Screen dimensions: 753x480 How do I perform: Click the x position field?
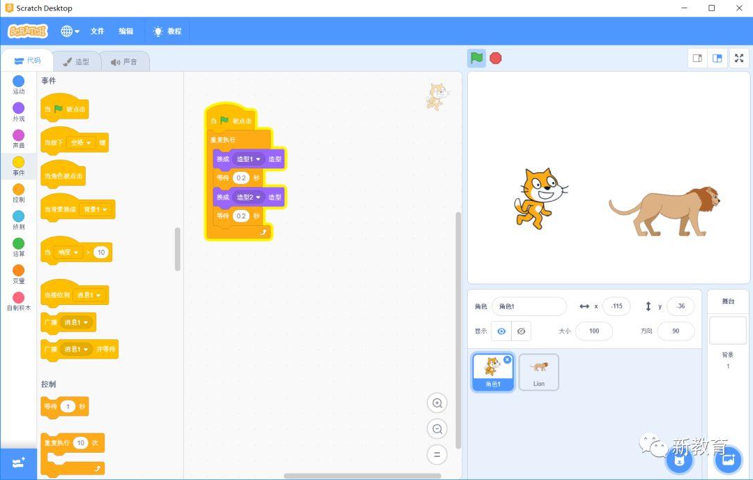pos(616,306)
